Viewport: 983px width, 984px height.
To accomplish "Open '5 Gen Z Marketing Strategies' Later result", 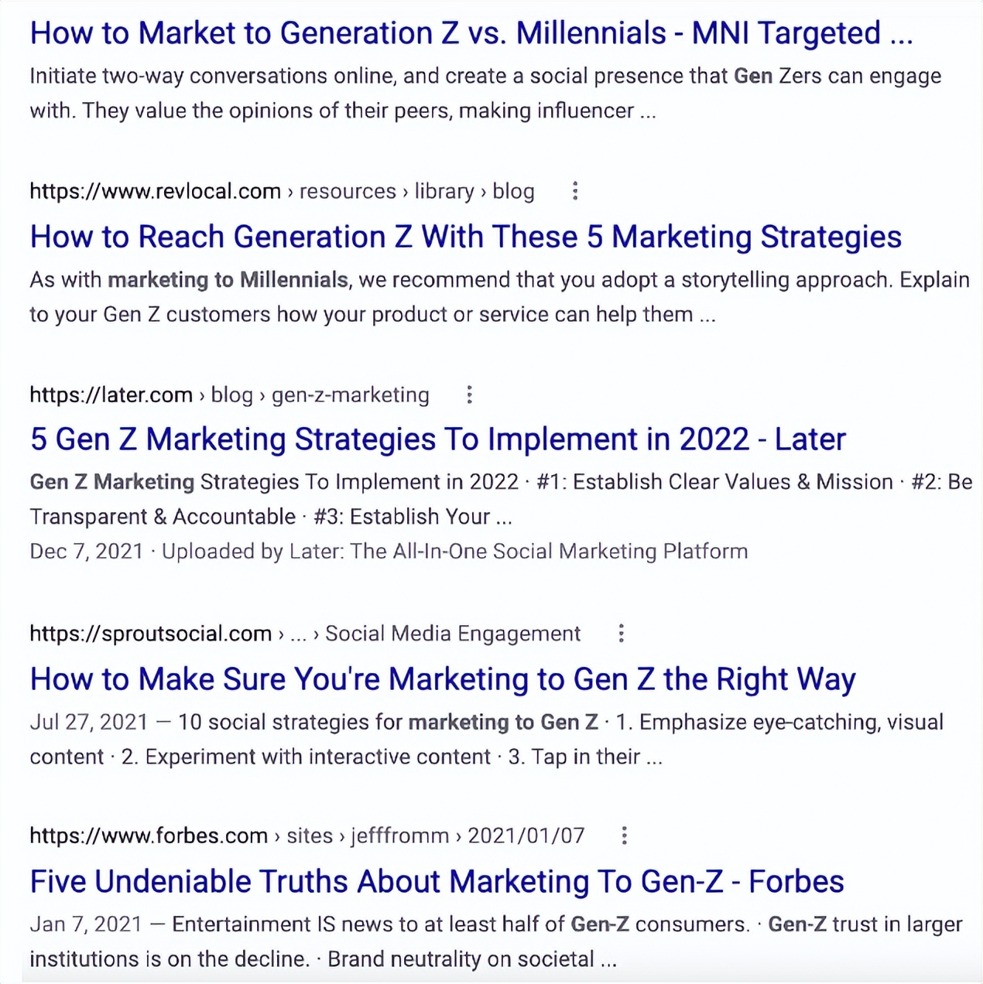I will 437,439.
